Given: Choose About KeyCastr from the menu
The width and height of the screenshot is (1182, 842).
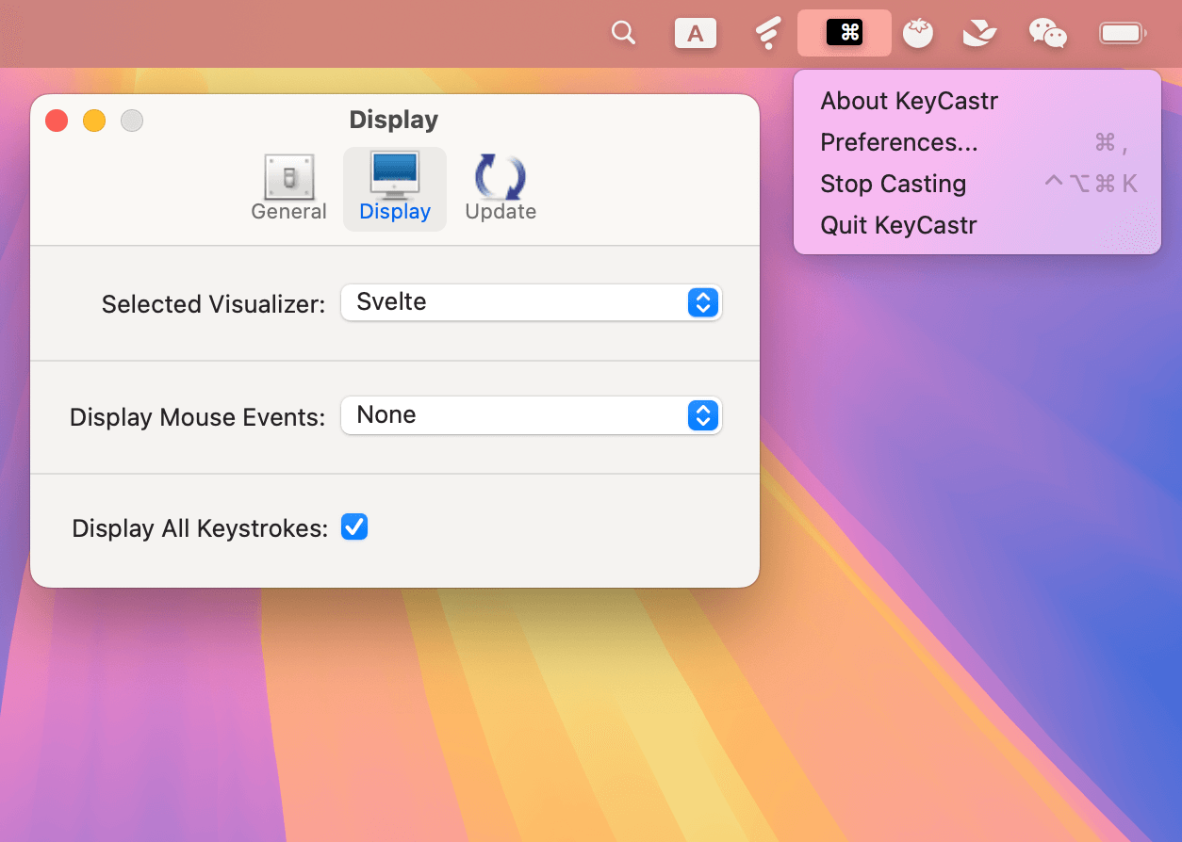Looking at the screenshot, I should pos(909,101).
